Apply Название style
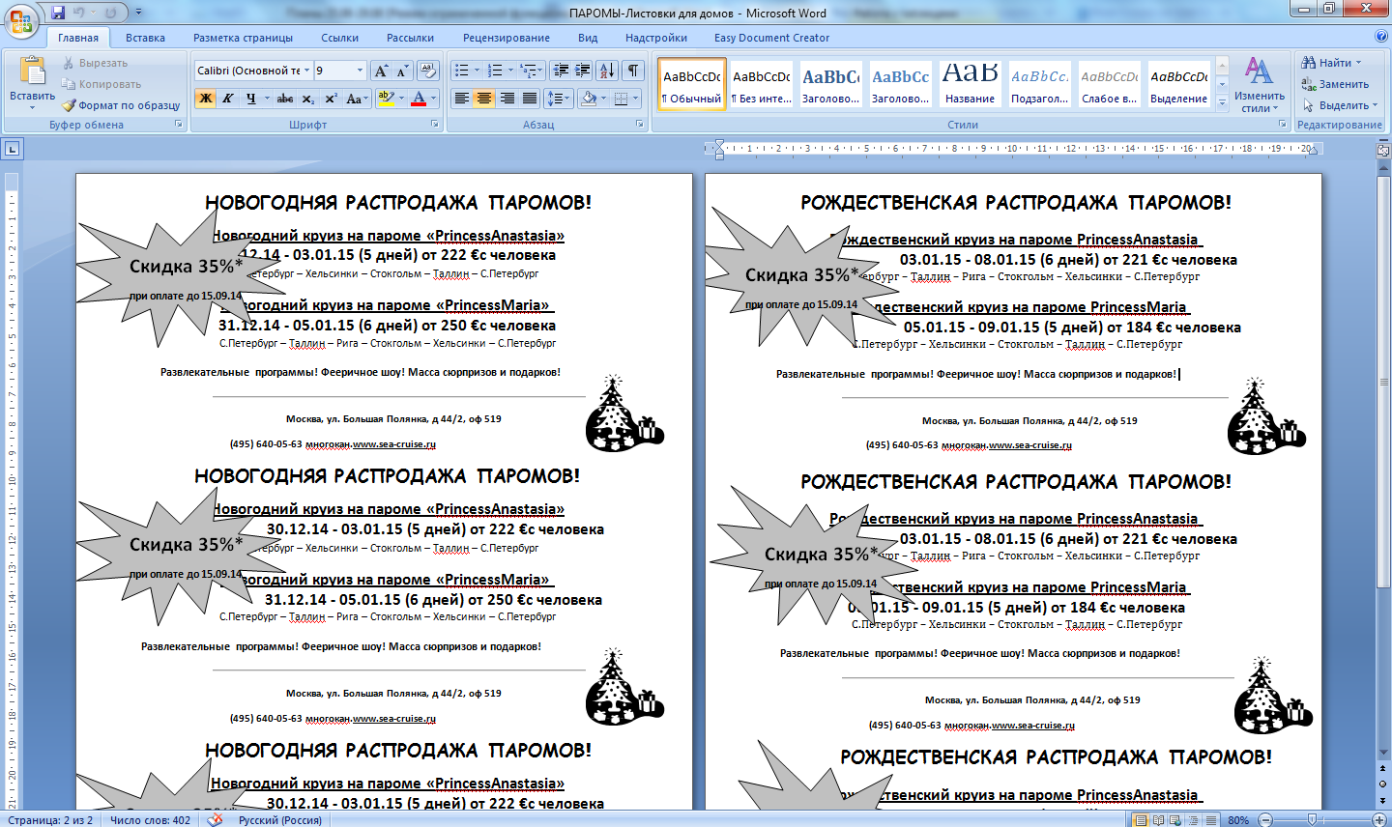The height and width of the screenshot is (827, 1392). [x=971, y=84]
